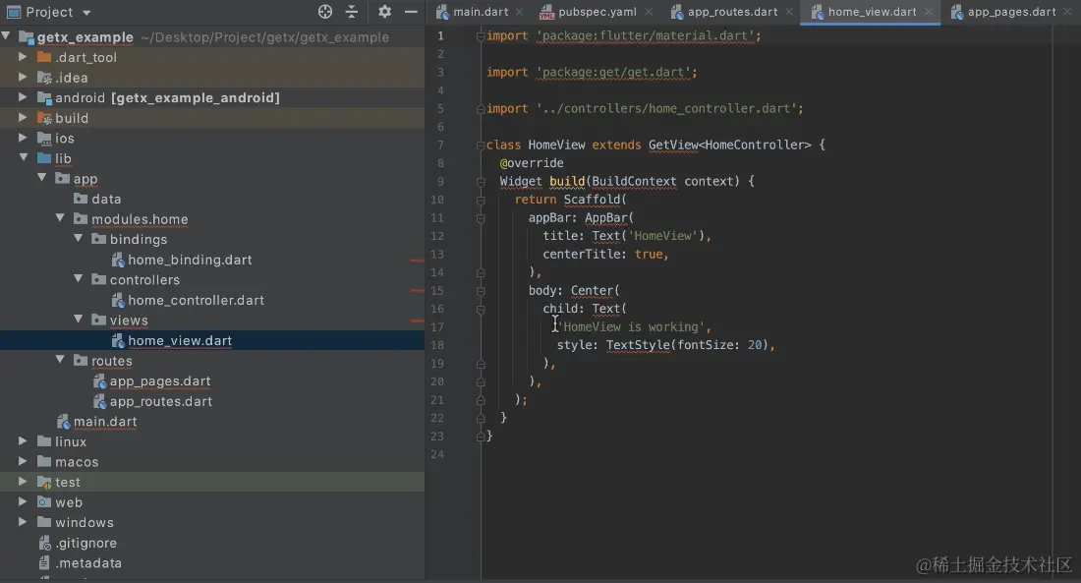The image size is (1081, 583).
Task: Hide the Project panel with minimize icon
Action: tap(411, 12)
